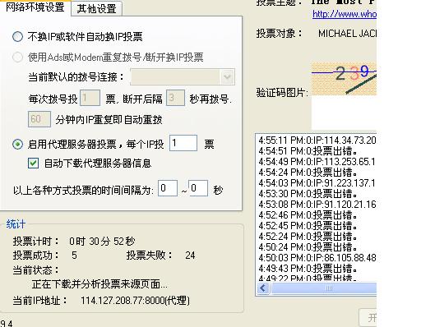Open the 当前默认的拨号连接 dropdown

pyautogui.click(x=183, y=76)
